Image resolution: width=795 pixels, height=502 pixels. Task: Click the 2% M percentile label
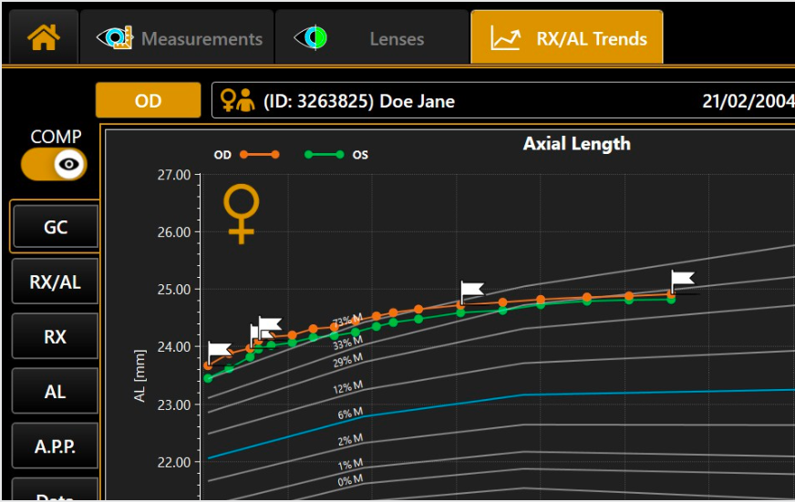click(x=350, y=439)
